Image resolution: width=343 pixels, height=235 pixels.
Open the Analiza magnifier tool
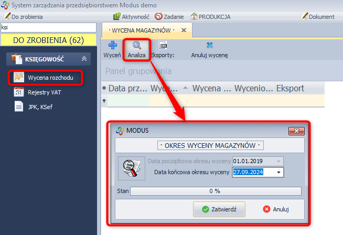[x=137, y=45]
